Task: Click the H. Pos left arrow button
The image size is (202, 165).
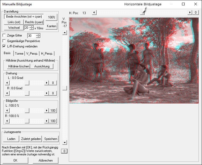Action: [x=94, y=13]
